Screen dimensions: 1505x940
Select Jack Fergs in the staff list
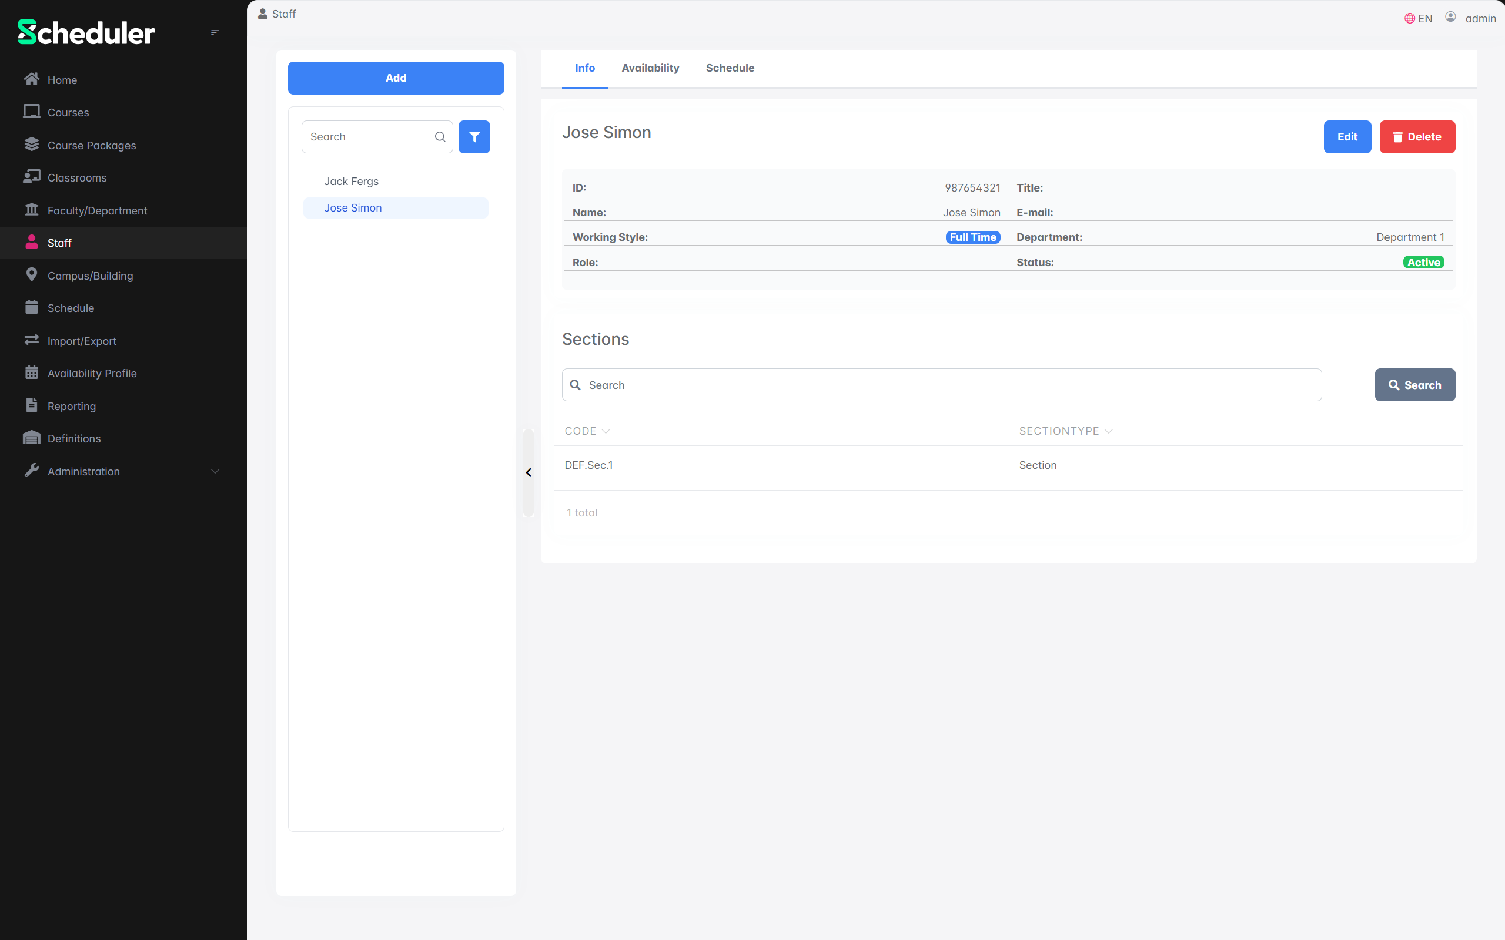[351, 182]
